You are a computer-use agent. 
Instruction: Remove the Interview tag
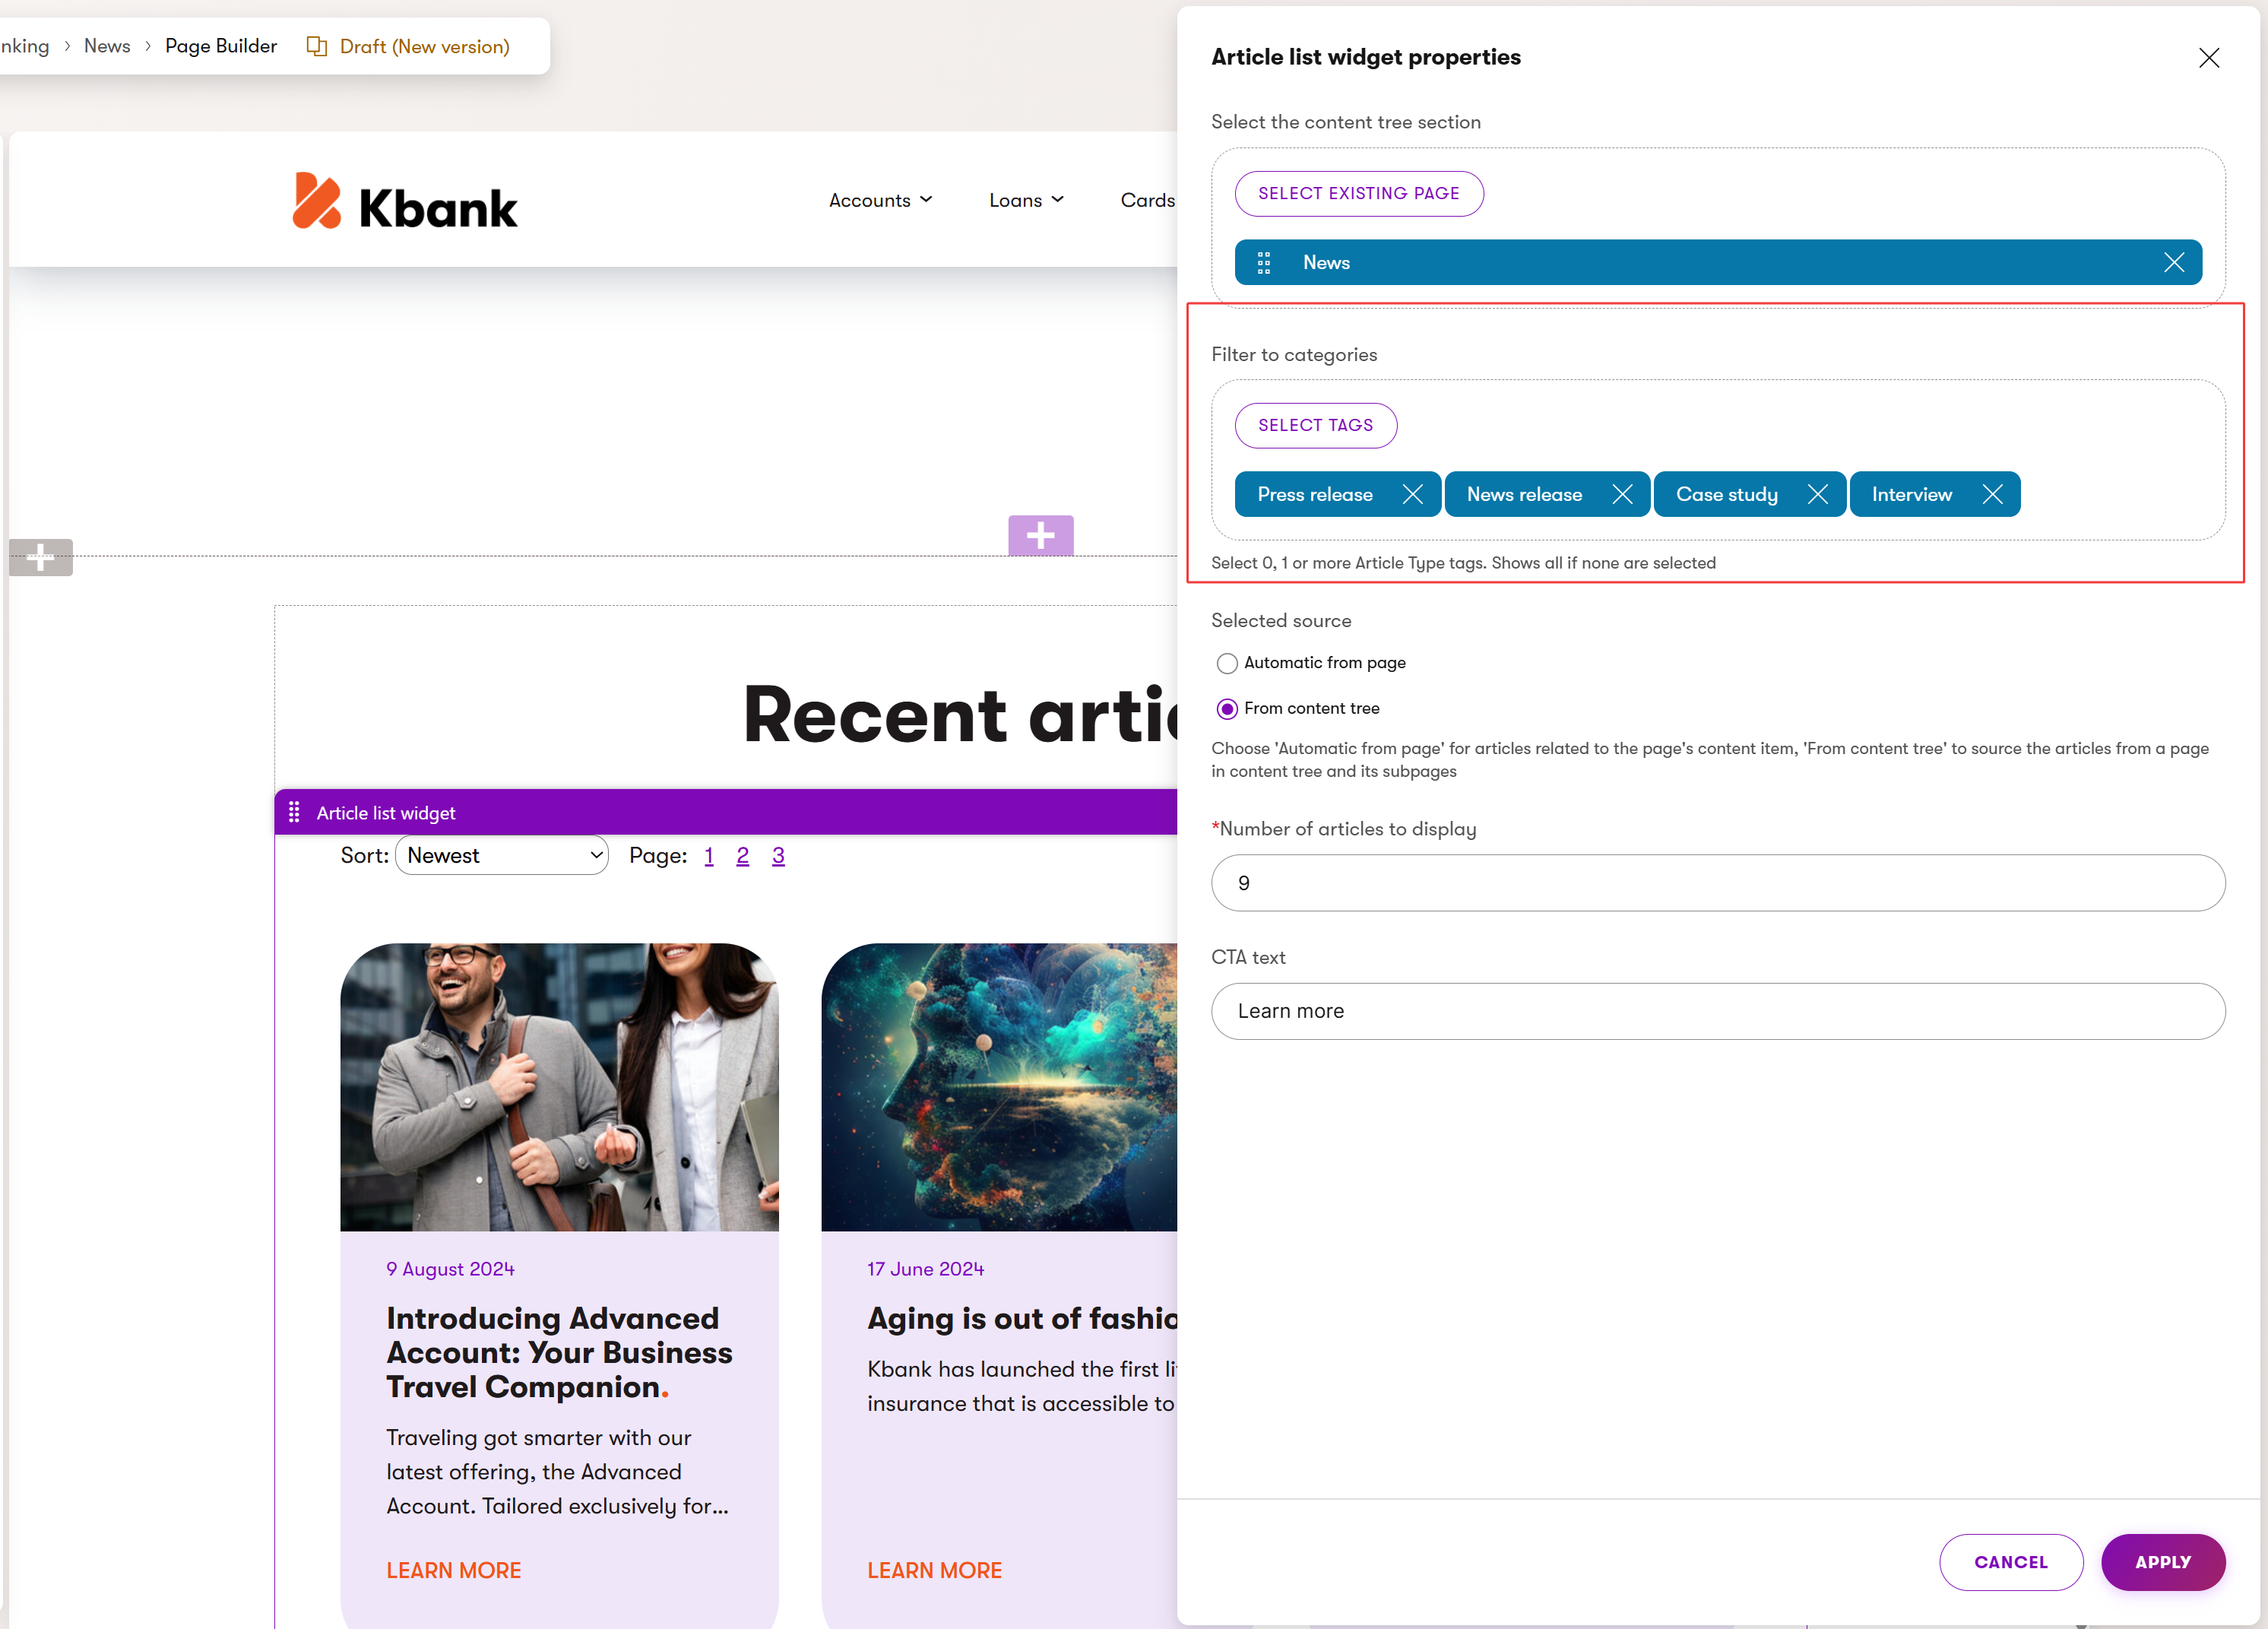click(x=1992, y=494)
